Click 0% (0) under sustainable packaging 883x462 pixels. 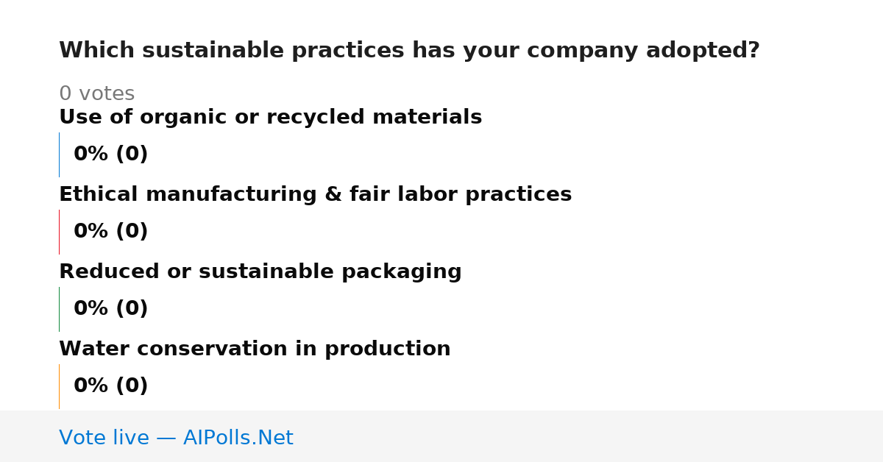coord(110,309)
